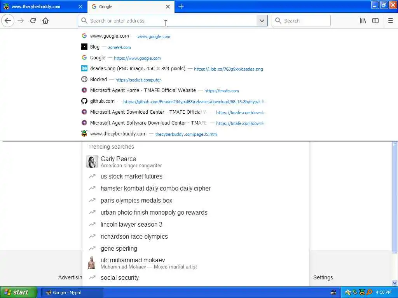Click the keyboard icon in the taskbar

333,293
